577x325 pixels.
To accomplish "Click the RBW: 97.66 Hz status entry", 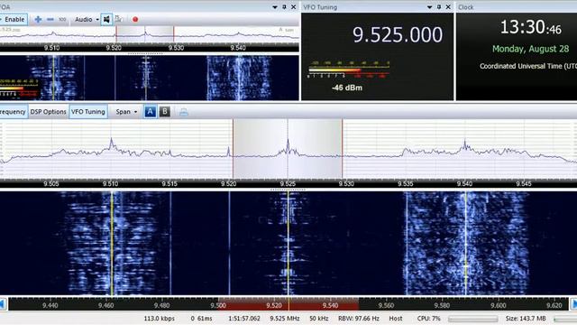I will (359, 319).
